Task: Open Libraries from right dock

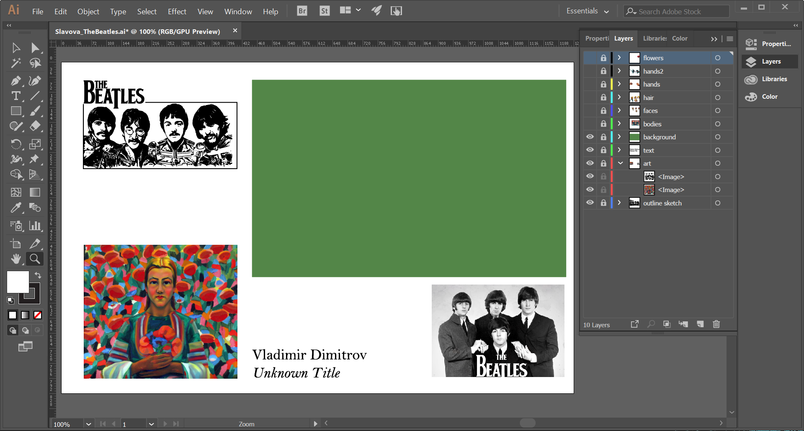Action: [x=769, y=79]
